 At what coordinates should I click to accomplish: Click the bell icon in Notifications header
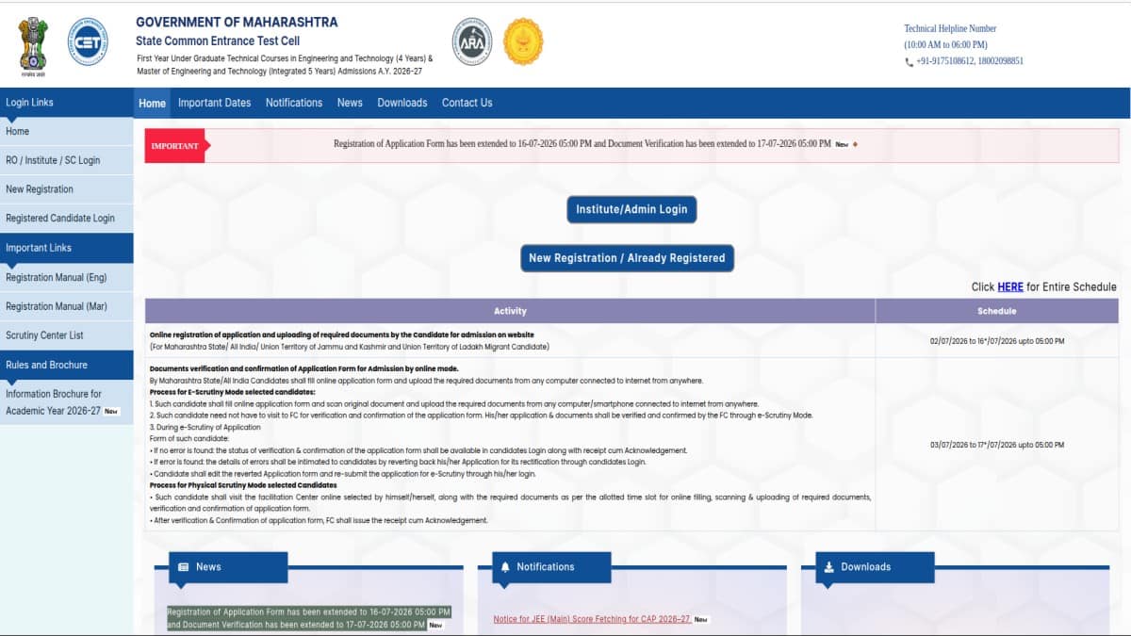pos(505,567)
